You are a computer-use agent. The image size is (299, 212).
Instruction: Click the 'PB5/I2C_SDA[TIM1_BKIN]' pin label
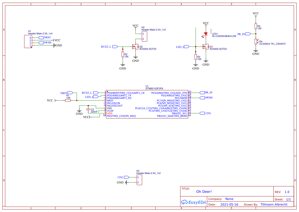[x=172, y=116]
